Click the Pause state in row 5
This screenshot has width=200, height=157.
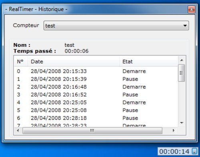click(x=130, y=110)
